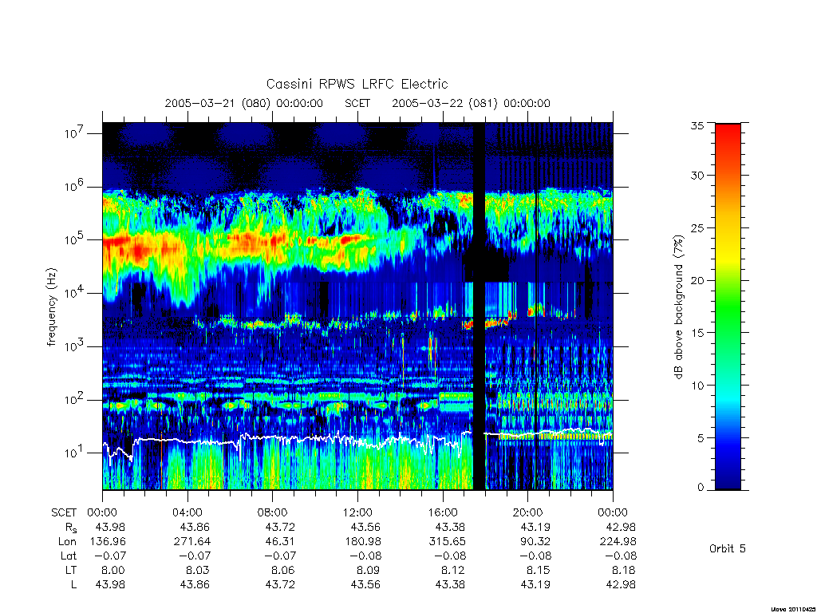Click the 20 tick on the color scale
This screenshot has height=613, width=817.
click(697, 280)
